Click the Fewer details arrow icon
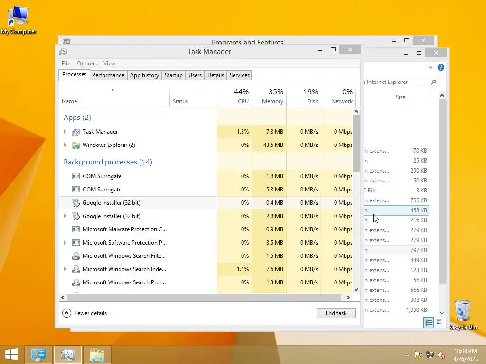This screenshot has height=364, width=486. coord(66,313)
